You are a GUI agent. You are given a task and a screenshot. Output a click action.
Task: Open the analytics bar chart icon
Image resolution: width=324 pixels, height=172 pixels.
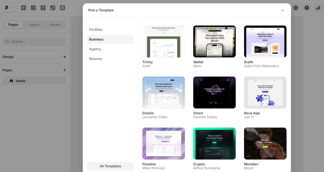318,8
